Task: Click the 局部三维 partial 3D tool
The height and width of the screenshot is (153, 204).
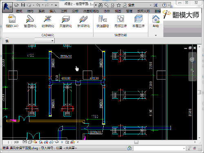Action: click(120, 21)
